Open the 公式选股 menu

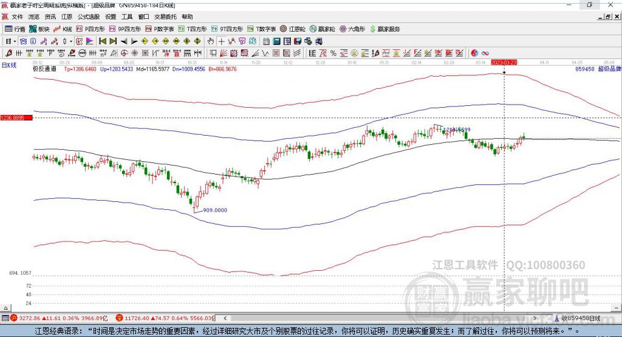click(x=89, y=16)
